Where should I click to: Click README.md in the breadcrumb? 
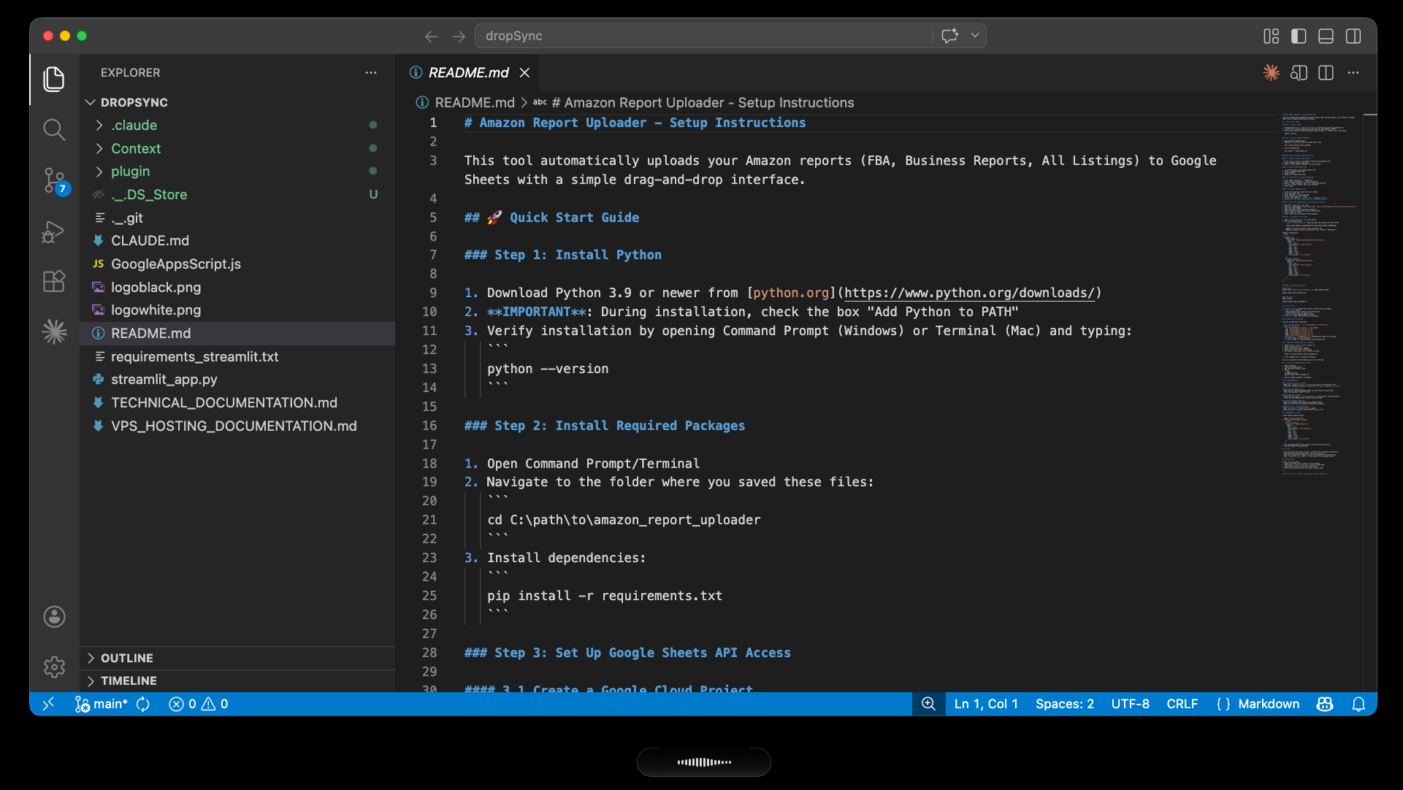[x=474, y=103]
